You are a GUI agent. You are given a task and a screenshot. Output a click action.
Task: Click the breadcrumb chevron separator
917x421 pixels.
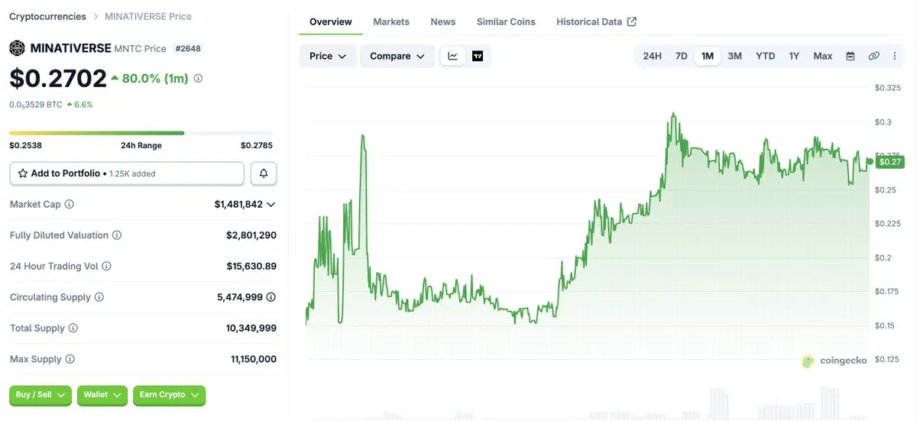pyautogui.click(x=95, y=16)
